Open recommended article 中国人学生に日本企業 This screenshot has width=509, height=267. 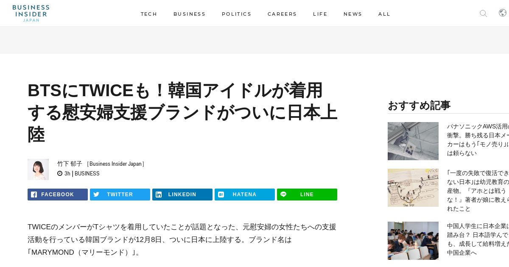click(478, 239)
